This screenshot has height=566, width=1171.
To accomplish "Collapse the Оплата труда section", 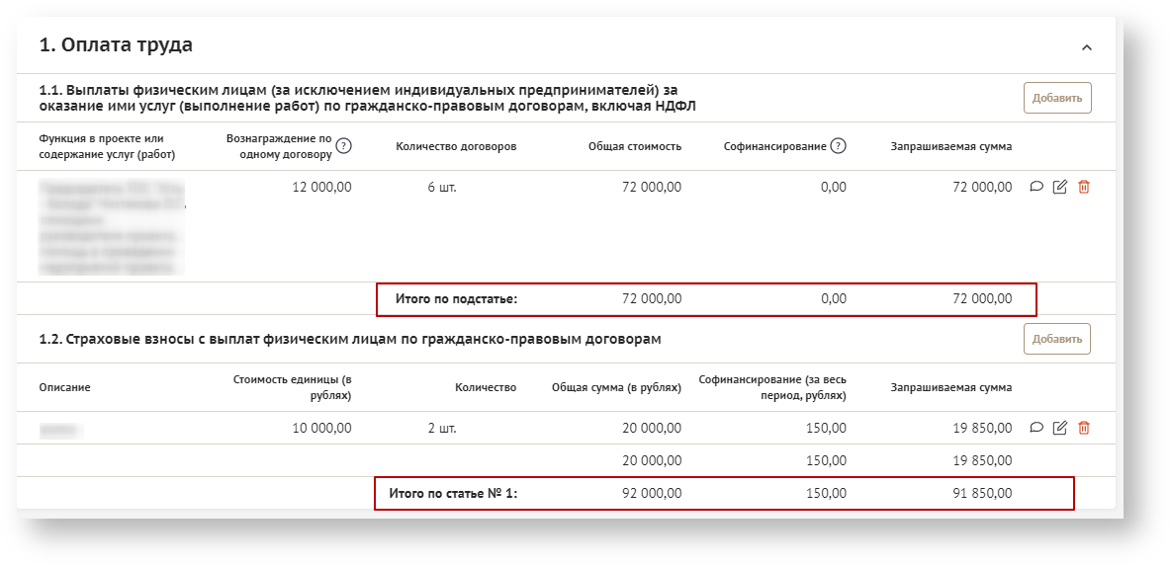I will 1087,47.
